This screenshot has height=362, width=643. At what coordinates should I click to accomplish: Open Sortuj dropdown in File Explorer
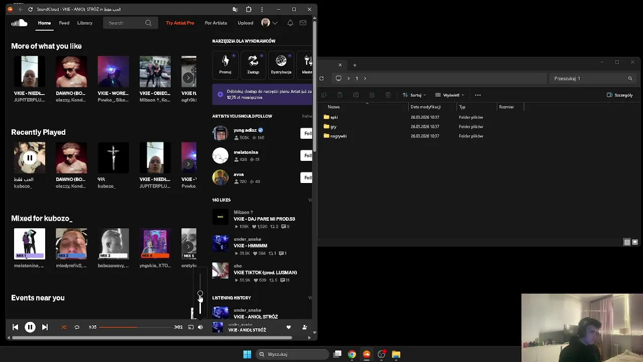414,95
